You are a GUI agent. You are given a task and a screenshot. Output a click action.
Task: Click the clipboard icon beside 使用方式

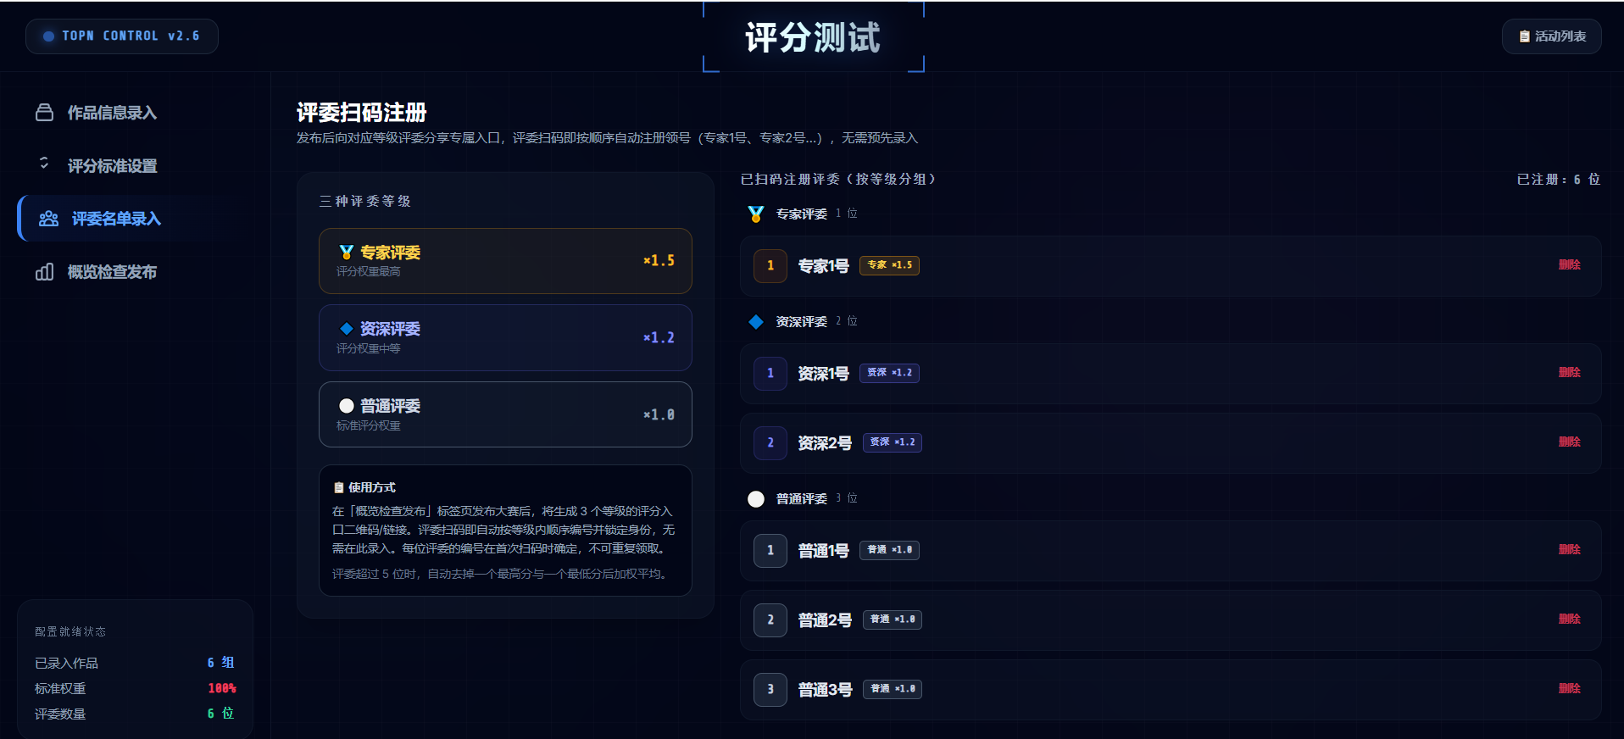[x=339, y=488]
